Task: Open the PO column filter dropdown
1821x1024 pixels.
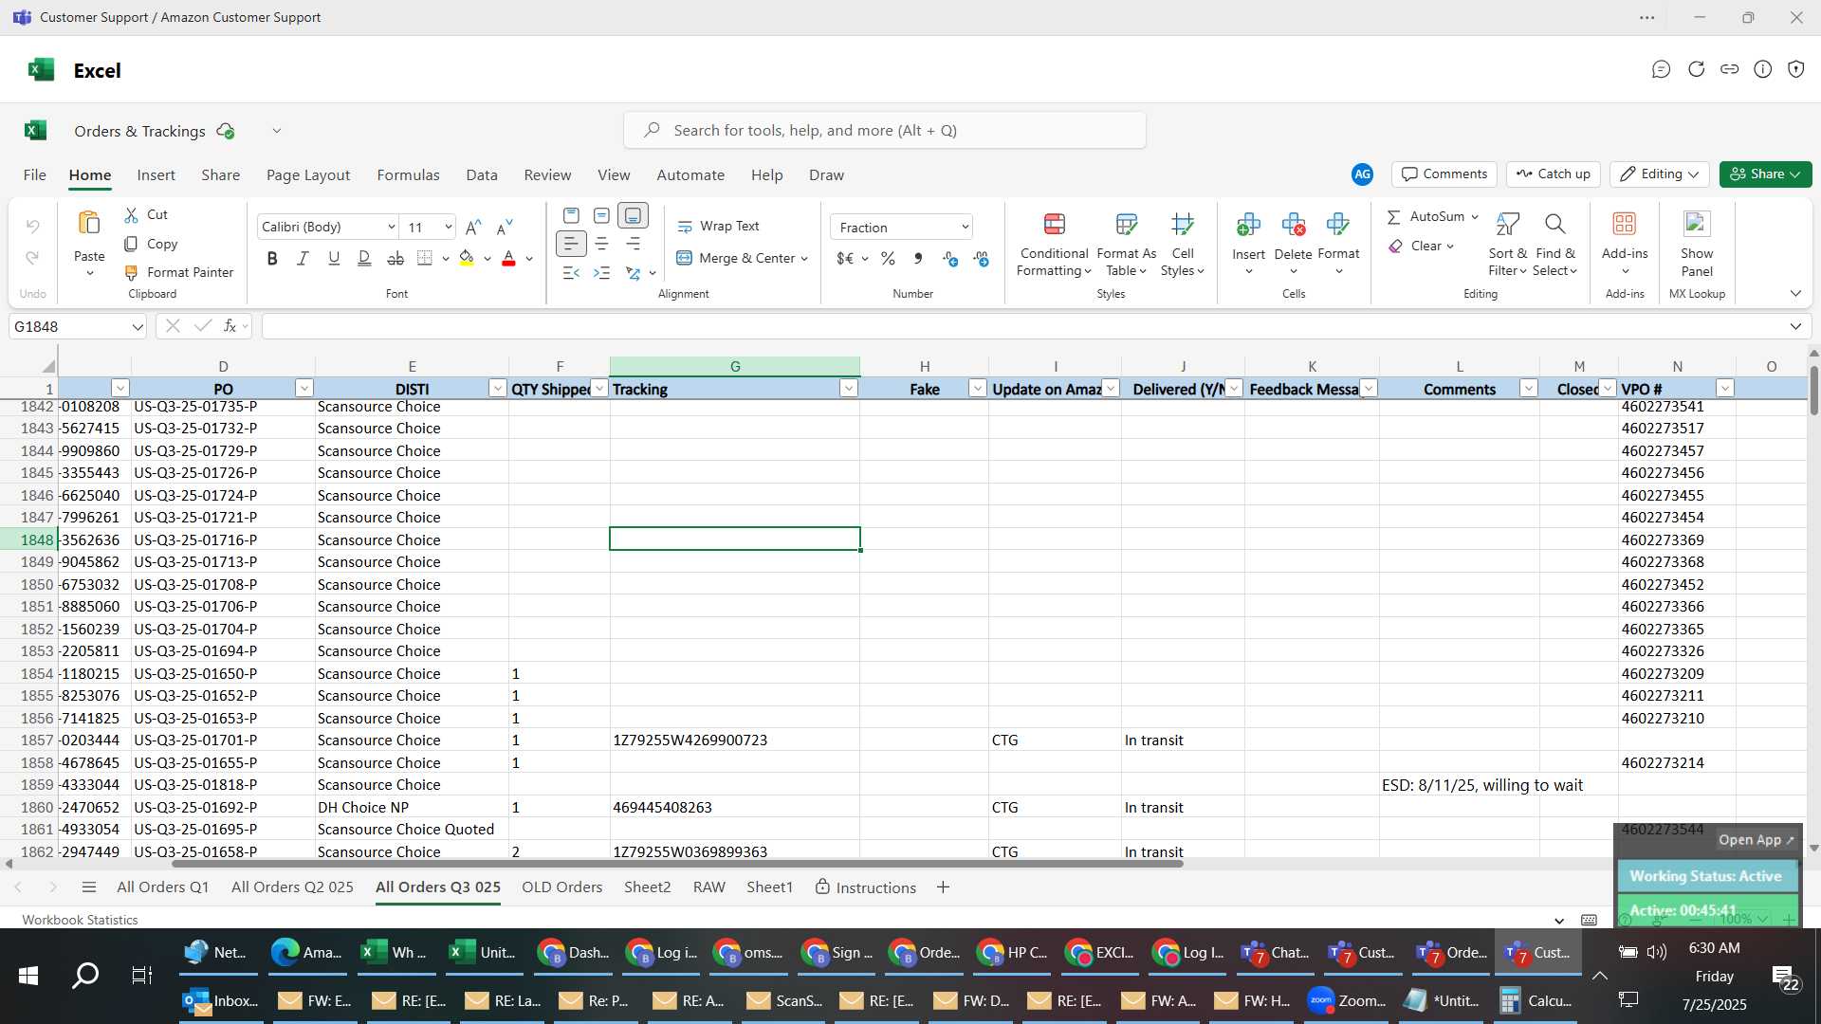Action: (x=303, y=389)
